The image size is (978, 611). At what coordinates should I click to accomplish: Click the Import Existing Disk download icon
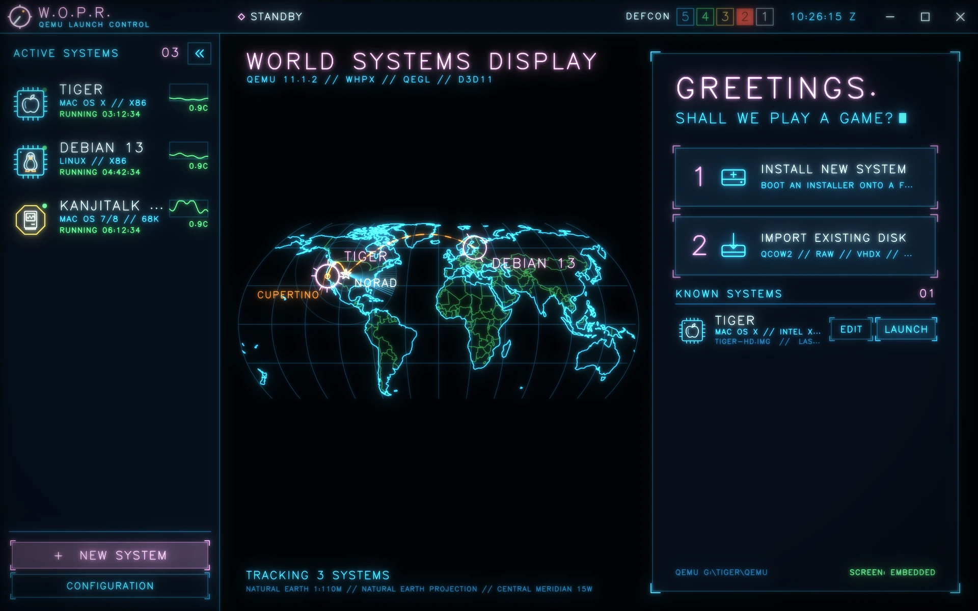[733, 245]
